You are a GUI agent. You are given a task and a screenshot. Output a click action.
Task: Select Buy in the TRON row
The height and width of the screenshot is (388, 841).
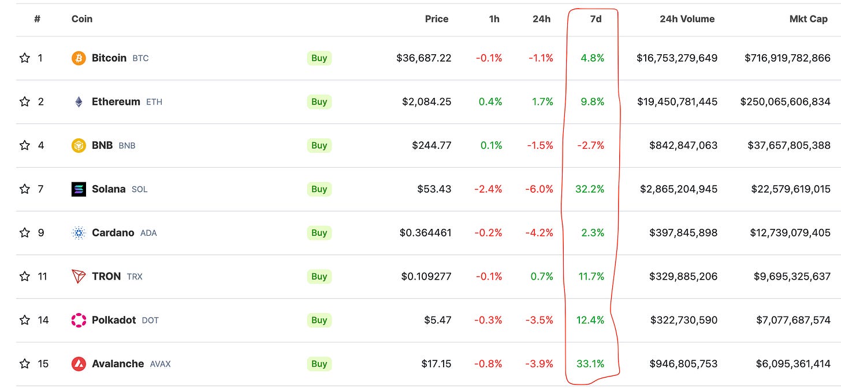(319, 277)
